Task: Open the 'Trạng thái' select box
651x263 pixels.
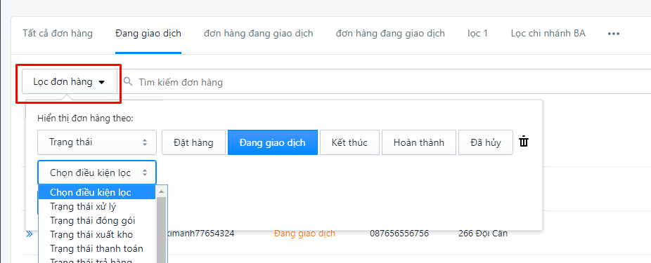Action: click(97, 142)
